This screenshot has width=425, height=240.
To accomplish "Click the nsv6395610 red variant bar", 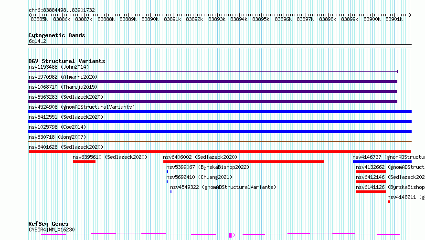I will pos(85,162).
